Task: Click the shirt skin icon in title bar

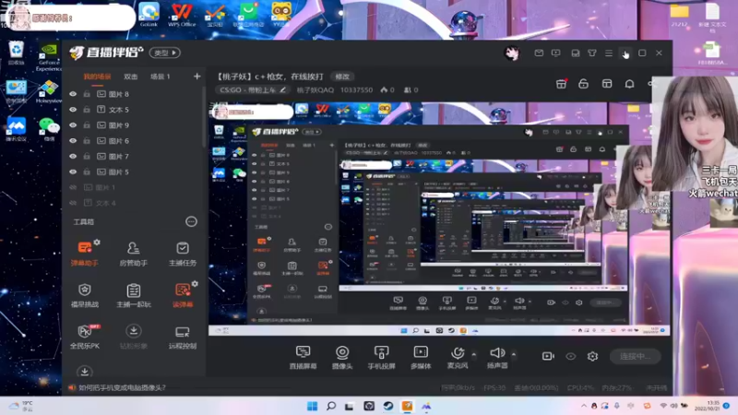Action: coord(592,53)
